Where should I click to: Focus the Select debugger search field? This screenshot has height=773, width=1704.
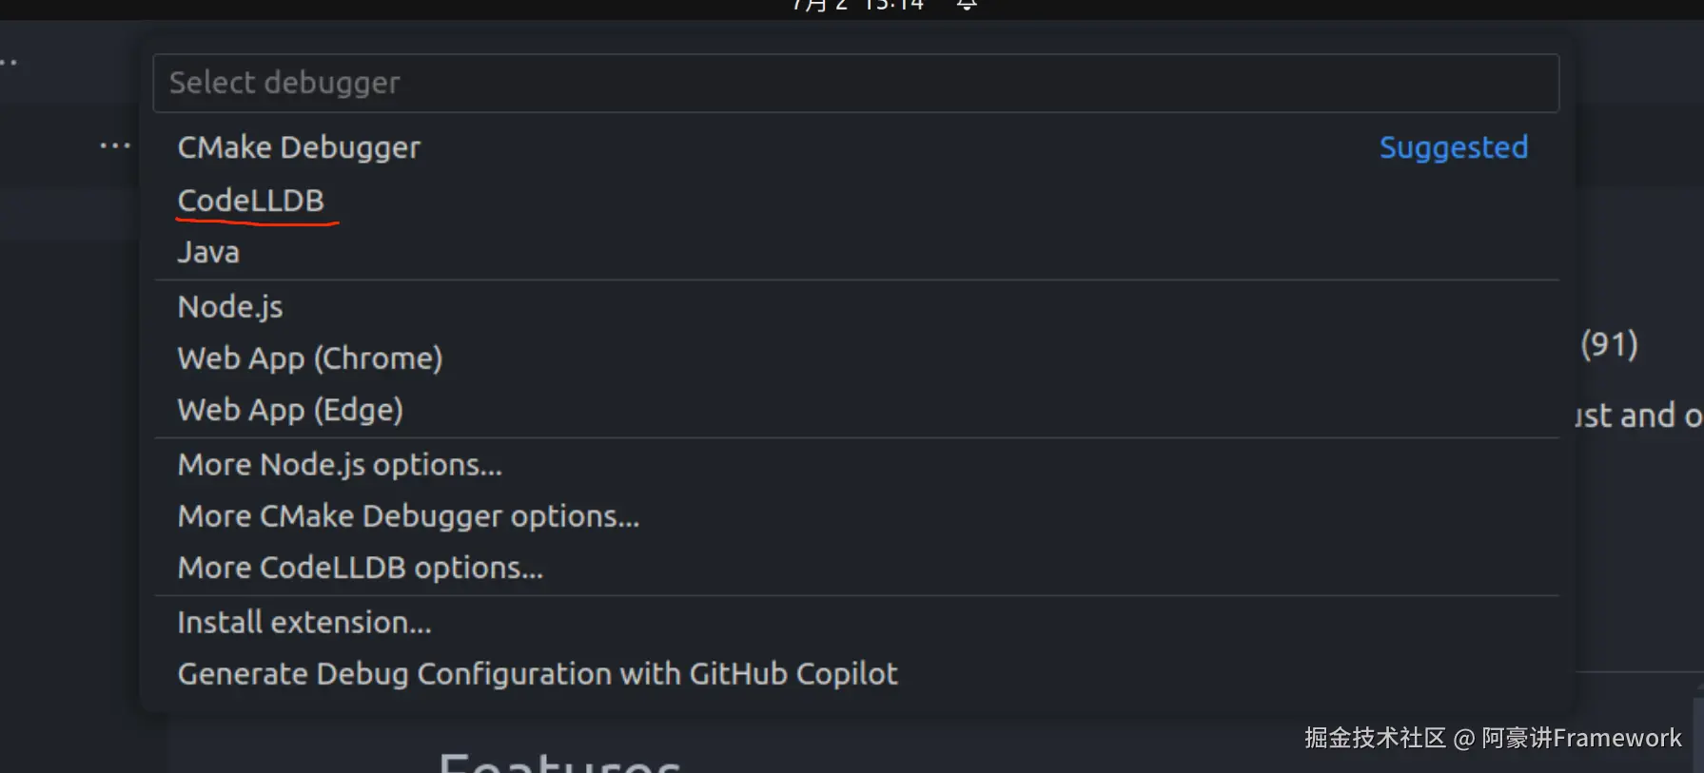tap(855, 84)
